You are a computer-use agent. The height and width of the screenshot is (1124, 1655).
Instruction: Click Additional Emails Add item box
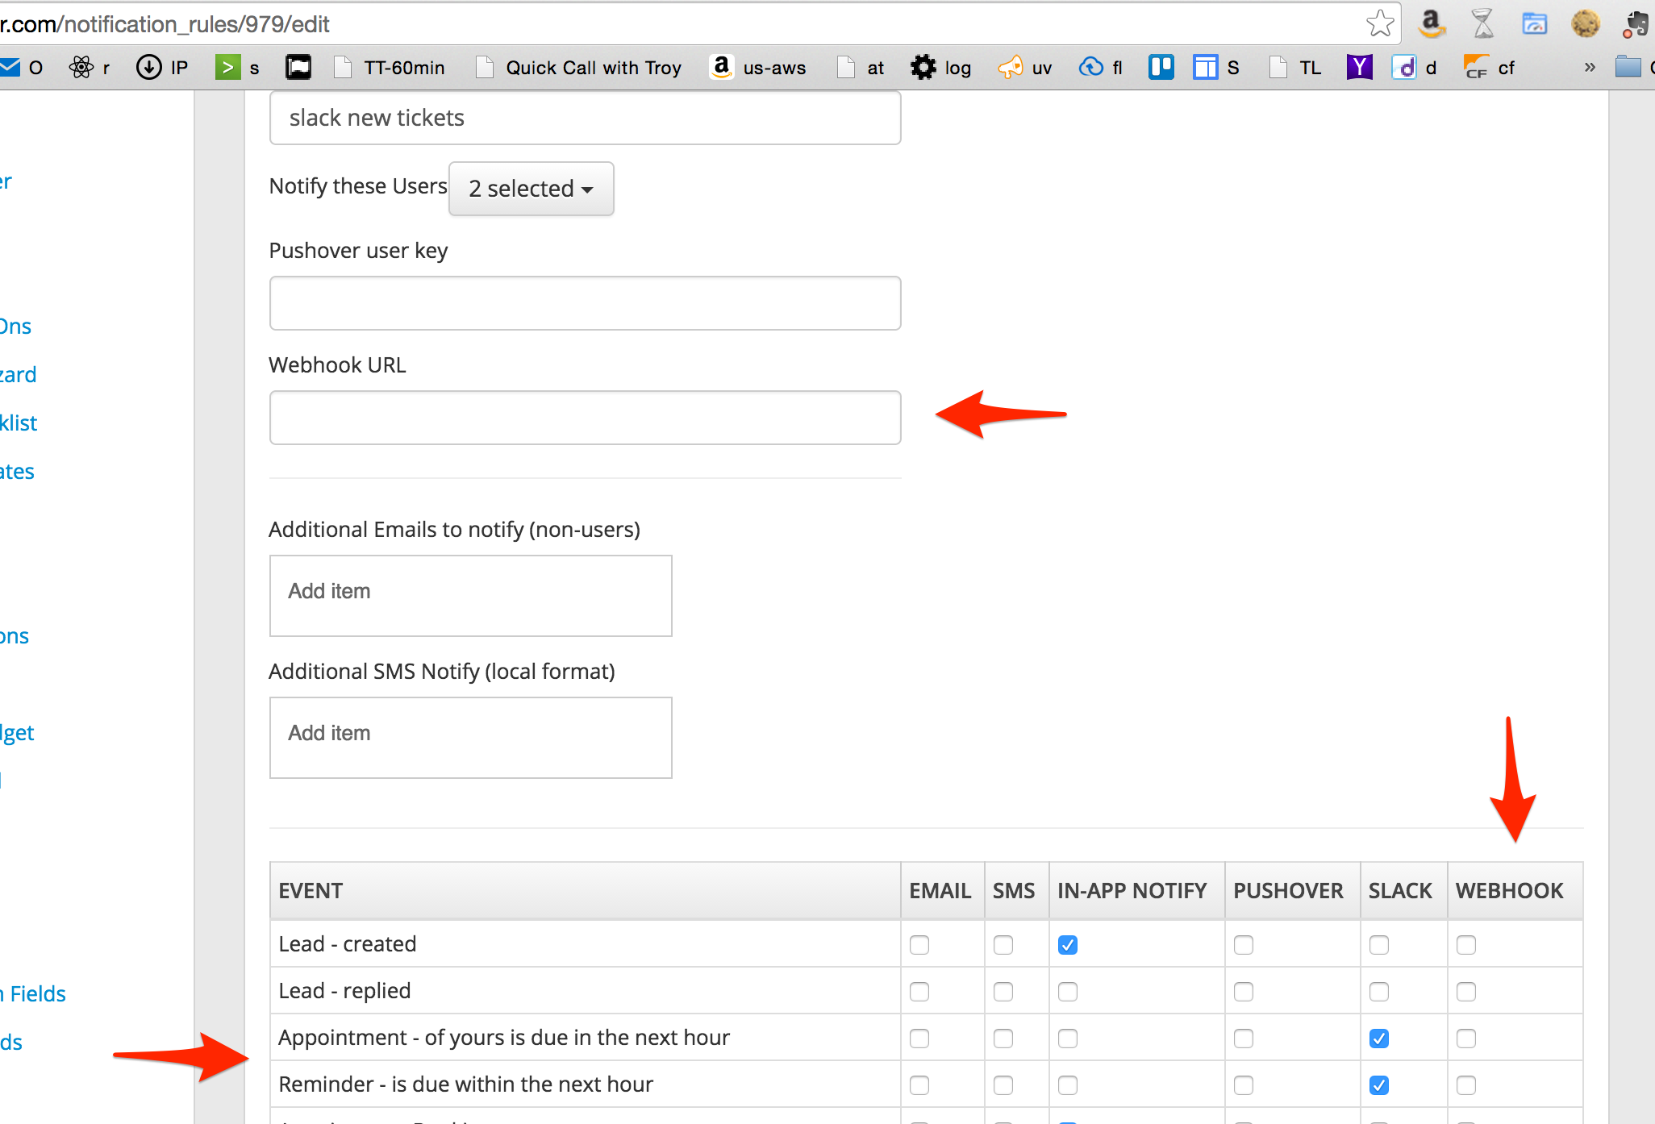tap(470, 595)
